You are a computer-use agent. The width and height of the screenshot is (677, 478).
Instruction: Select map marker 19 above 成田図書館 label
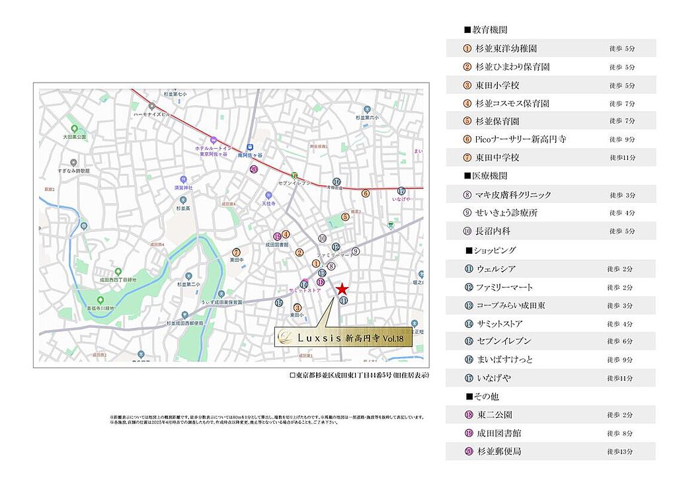278,237
